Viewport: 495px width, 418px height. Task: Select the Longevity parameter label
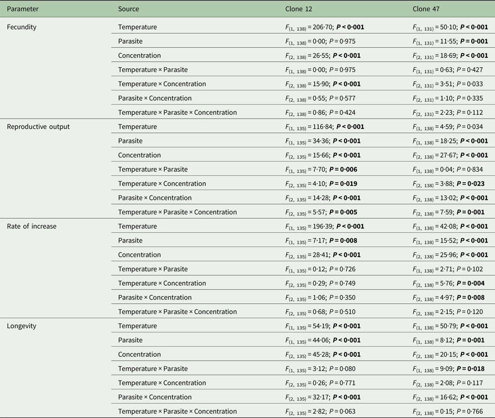(22, 326)
